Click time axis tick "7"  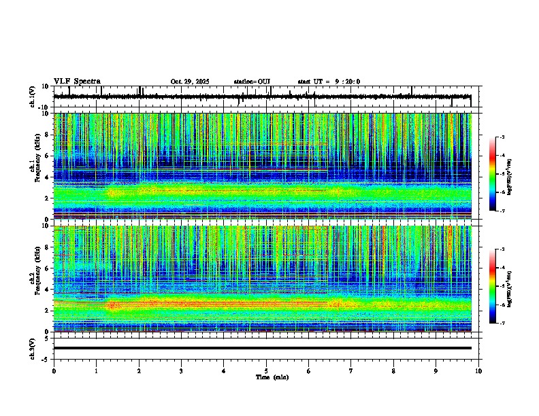(x=351, y=371)
